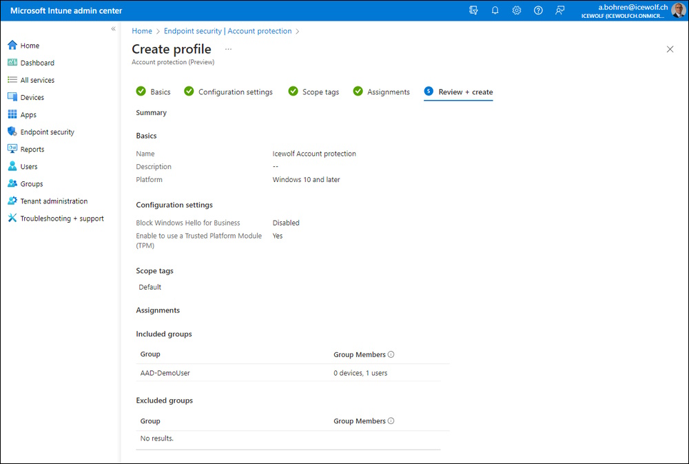689x464 pixels.
Task: Open Reports in the sidebar
Action: (32, 149)
